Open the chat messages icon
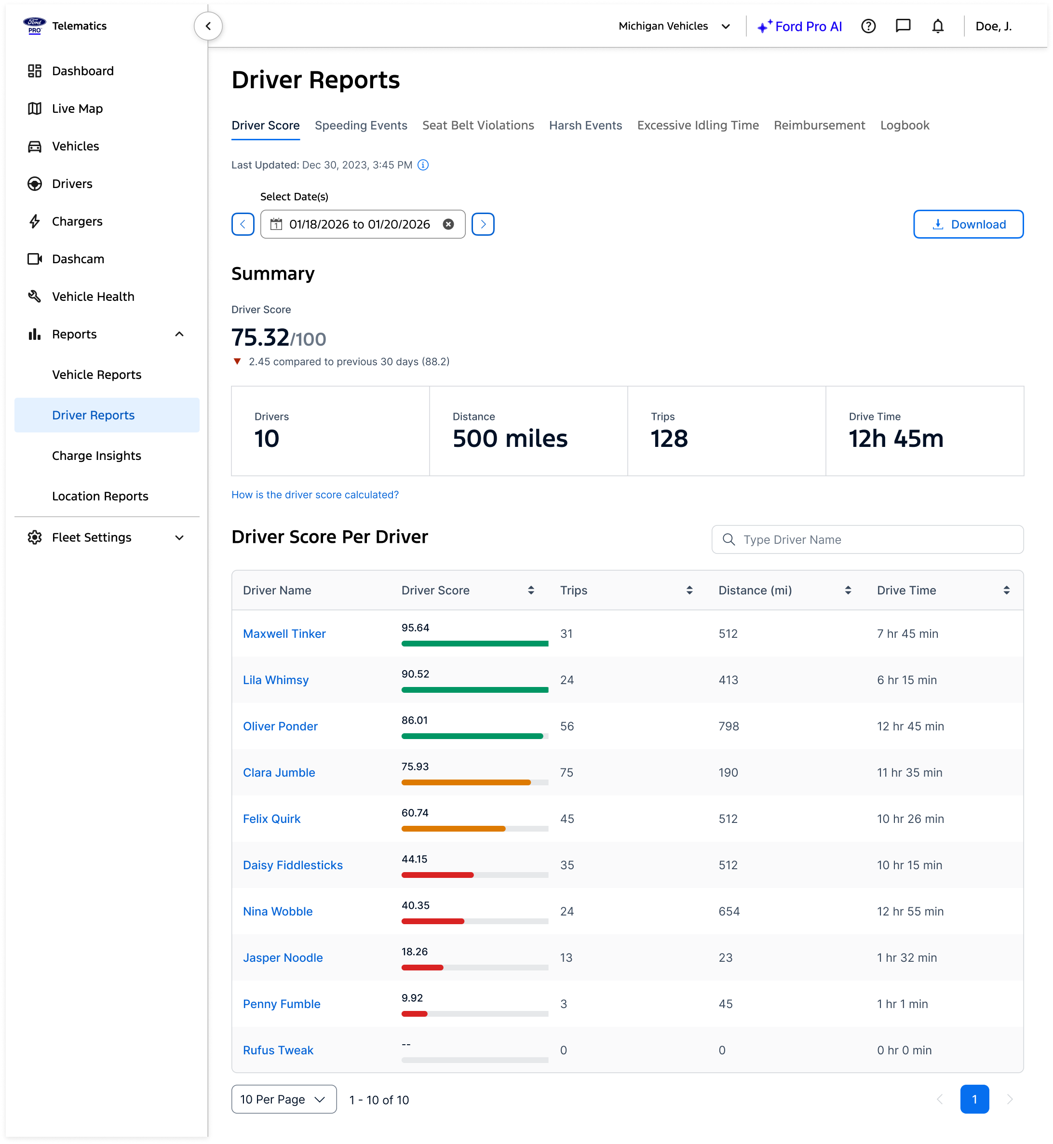The image size is (1053, 1144). pyautogui.click(x=903, y=26)
